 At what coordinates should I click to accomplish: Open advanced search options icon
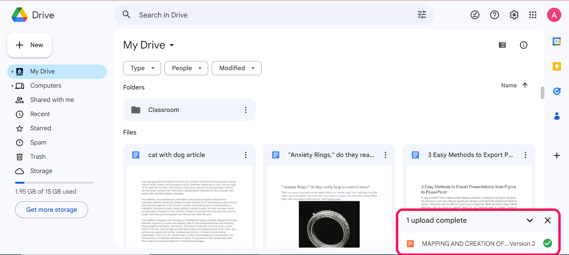tap(422, 15)
